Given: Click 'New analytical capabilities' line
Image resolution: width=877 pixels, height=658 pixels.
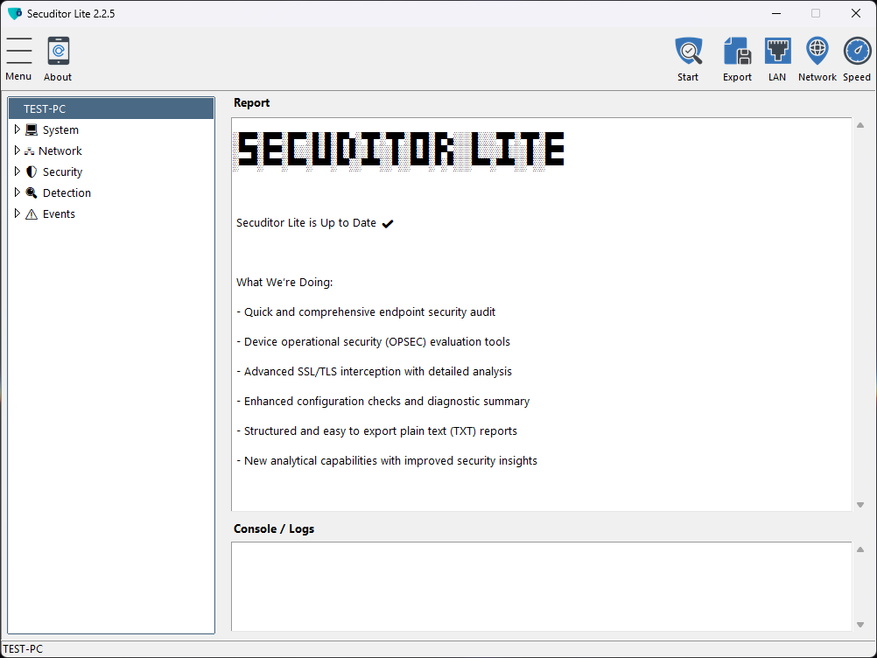Looking at the screenshot, I should pos(387,460).
